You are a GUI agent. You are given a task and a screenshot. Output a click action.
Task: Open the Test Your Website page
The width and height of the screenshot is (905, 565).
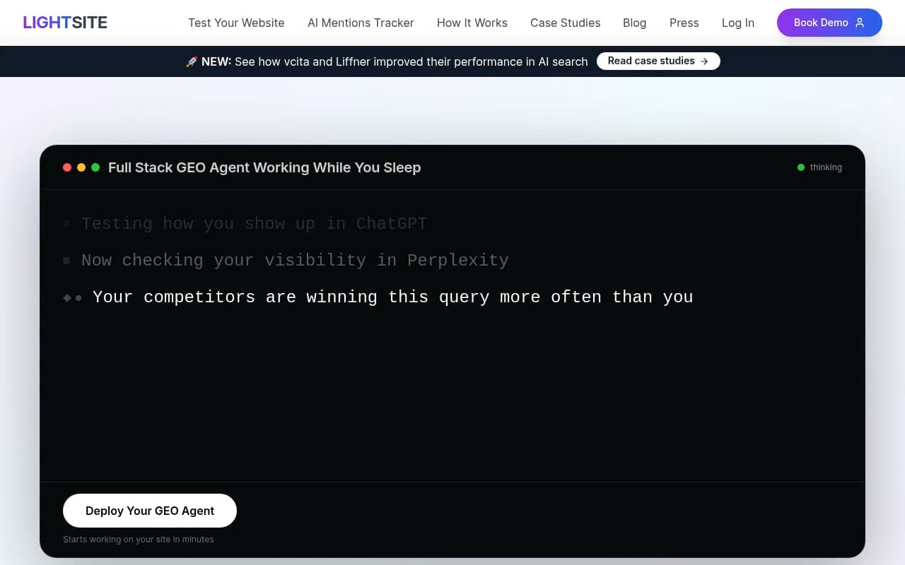(x=236, y=23)
